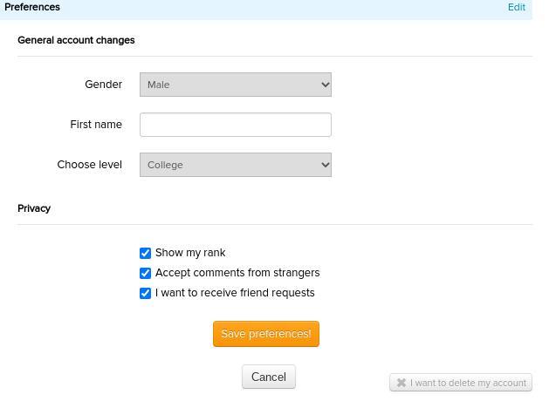Click 'I want to delete my account'

point(468,383)
